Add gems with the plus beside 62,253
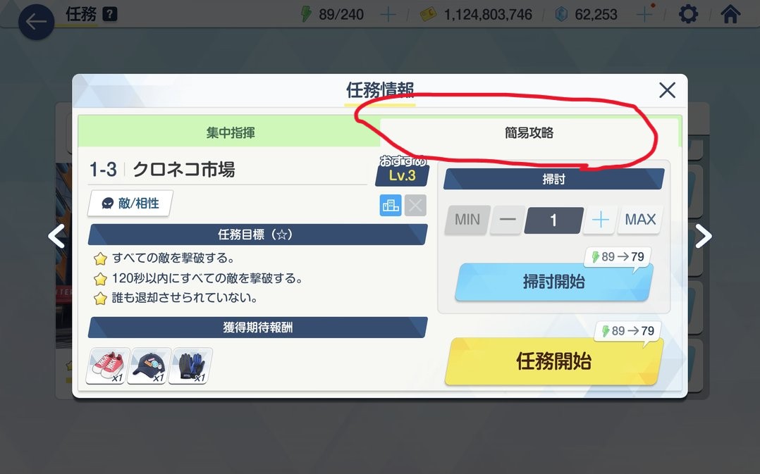Screen dimensions: 760x474 pyautogui.click(x=644, y=15)
